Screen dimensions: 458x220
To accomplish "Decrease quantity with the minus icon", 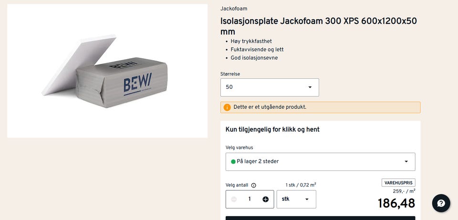I will [x=234, y=199].
